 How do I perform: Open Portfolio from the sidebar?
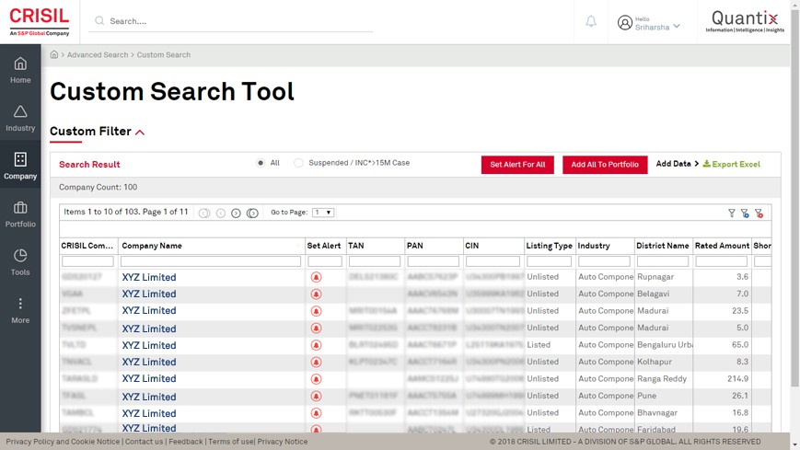point(20,214)
